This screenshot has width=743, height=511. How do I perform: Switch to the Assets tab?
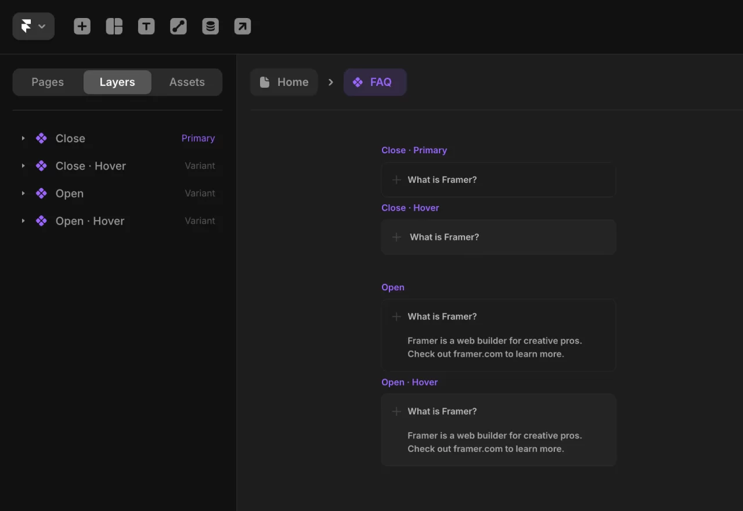click(x=187, y=82)
